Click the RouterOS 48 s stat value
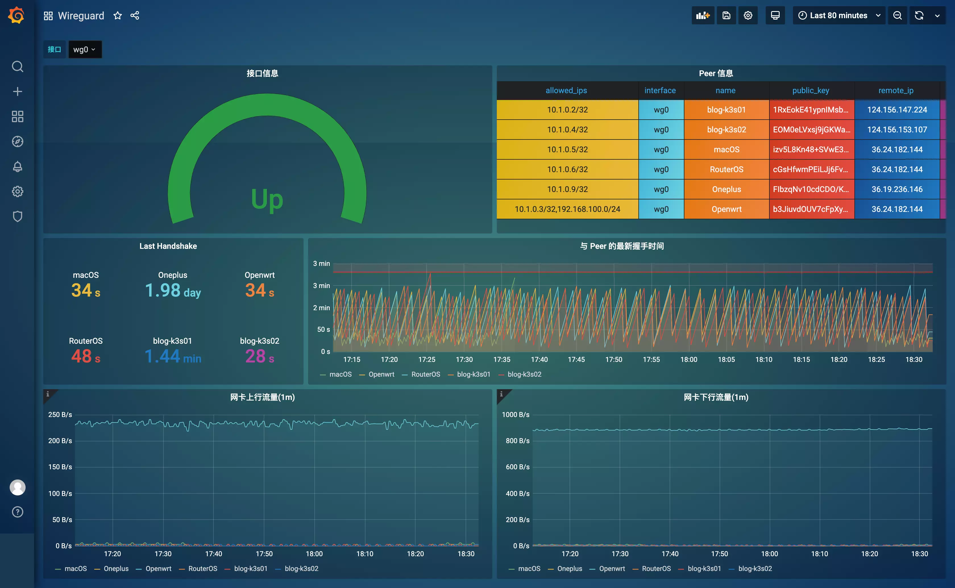This screenshot has width=955, height=588. 86,356
